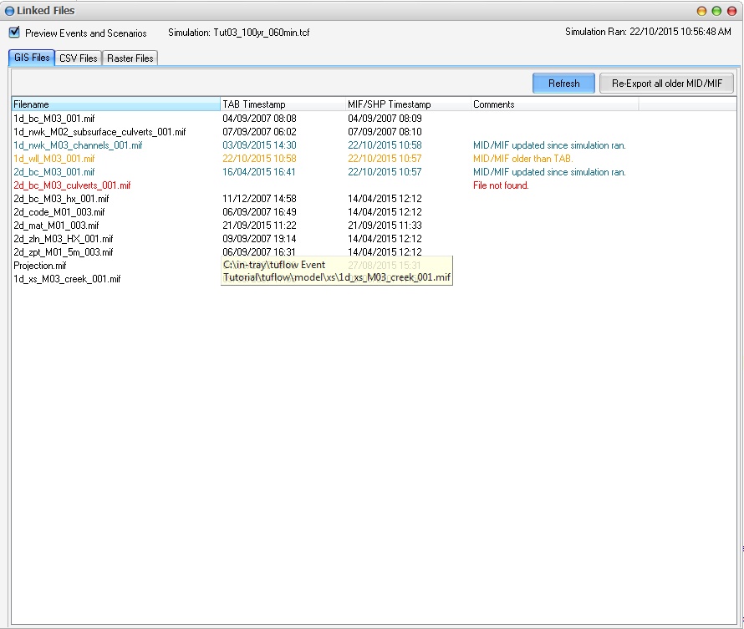The width and height of the screenshot is (744, 629).
Task: Toggle Preview Events and Scenarios checkbox
Action: pos(14,33)
